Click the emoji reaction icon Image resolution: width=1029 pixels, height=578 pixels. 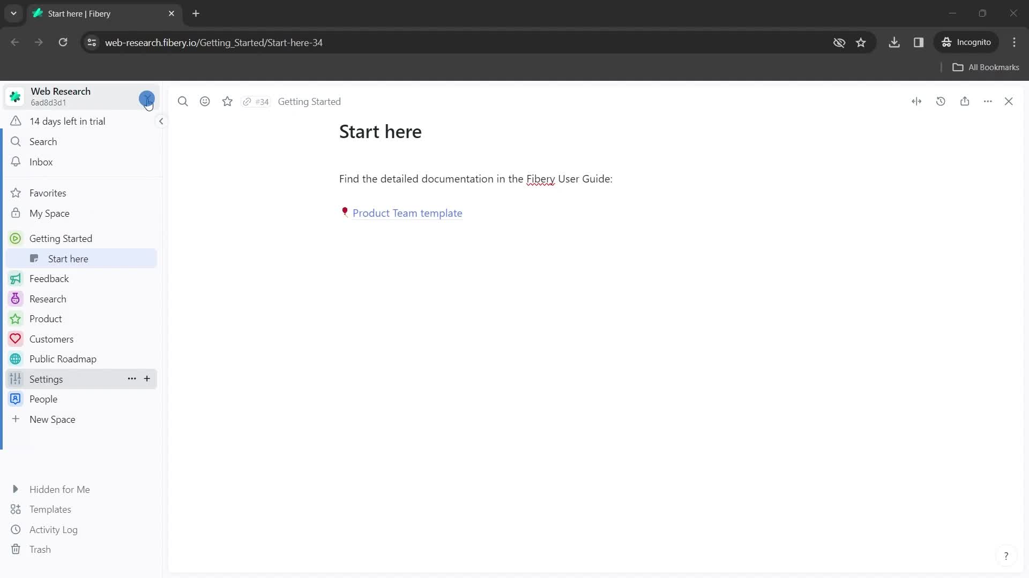click(205, 101)
